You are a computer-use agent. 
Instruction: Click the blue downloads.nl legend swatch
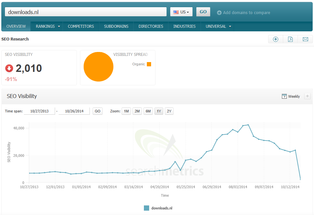[147, 208]
